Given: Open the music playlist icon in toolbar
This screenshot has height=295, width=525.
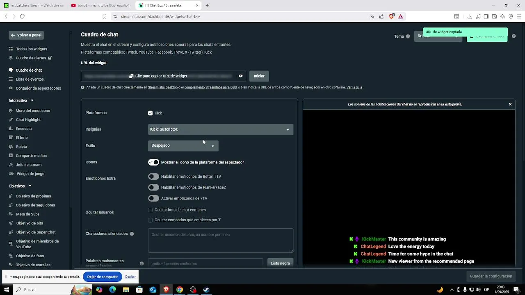Looking at the screenshot, I should pos(478,16).
